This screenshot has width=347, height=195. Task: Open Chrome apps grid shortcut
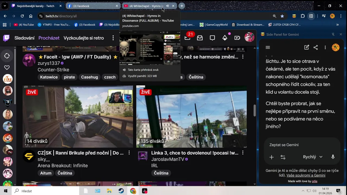[x=5, y=25]
